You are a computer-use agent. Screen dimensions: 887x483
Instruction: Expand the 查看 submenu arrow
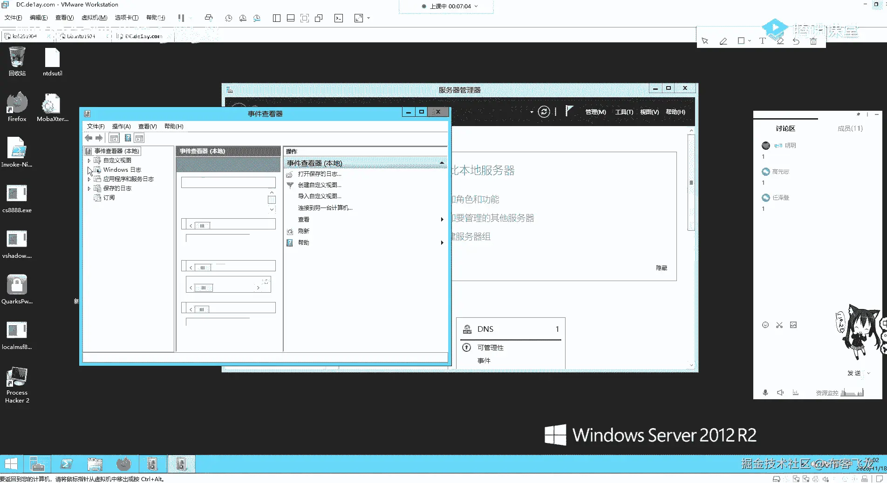(442, 220)
